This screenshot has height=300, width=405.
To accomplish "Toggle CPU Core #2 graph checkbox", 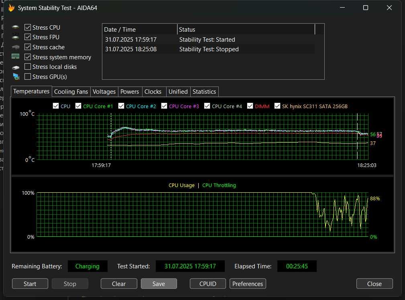I will pyautogui.click(x=121, y=106).
